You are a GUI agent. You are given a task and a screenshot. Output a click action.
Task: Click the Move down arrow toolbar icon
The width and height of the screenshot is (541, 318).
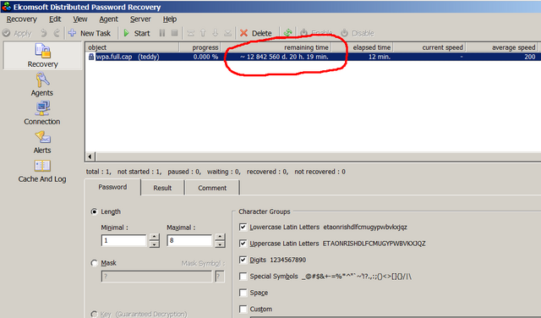pyautogui.click(x=216, y=33)
